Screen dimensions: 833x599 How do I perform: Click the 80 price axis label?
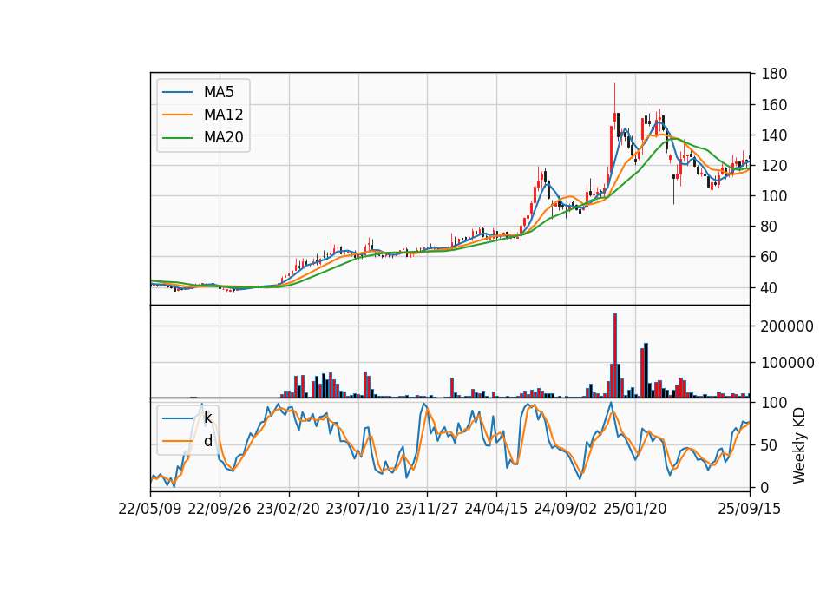770,227
